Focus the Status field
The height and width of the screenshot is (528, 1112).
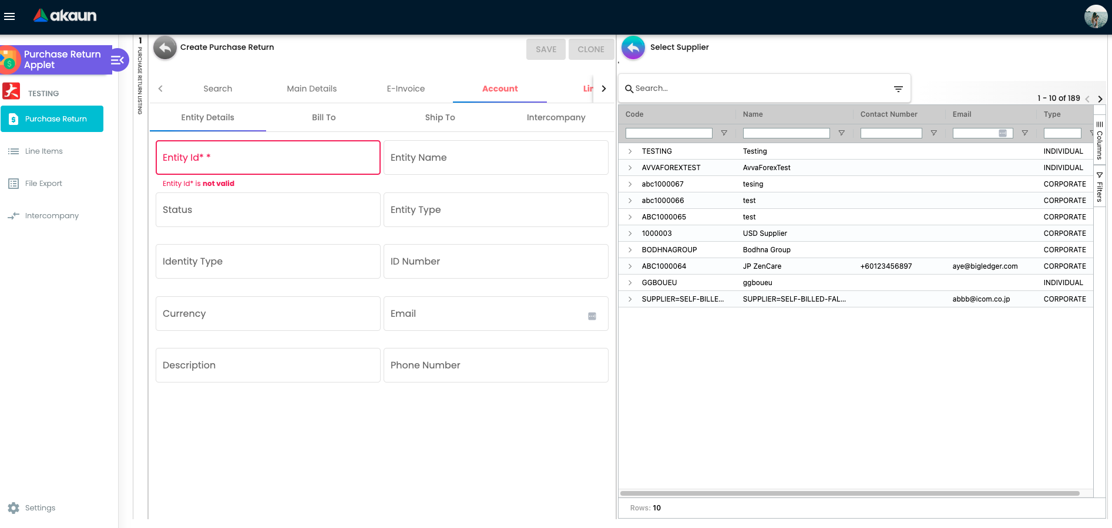(268, 209)
